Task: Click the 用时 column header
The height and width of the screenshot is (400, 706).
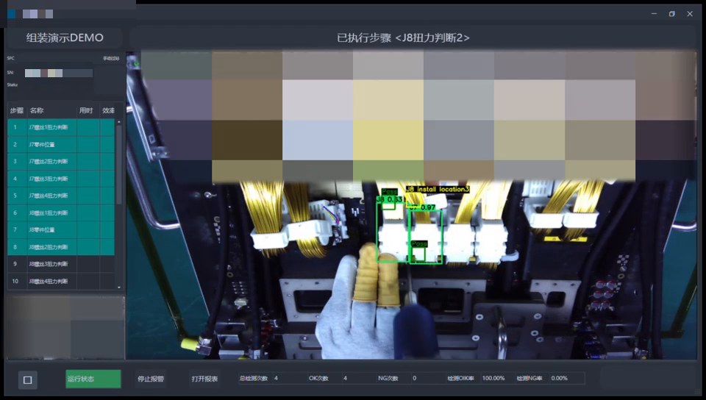Action: coord(86,110)
